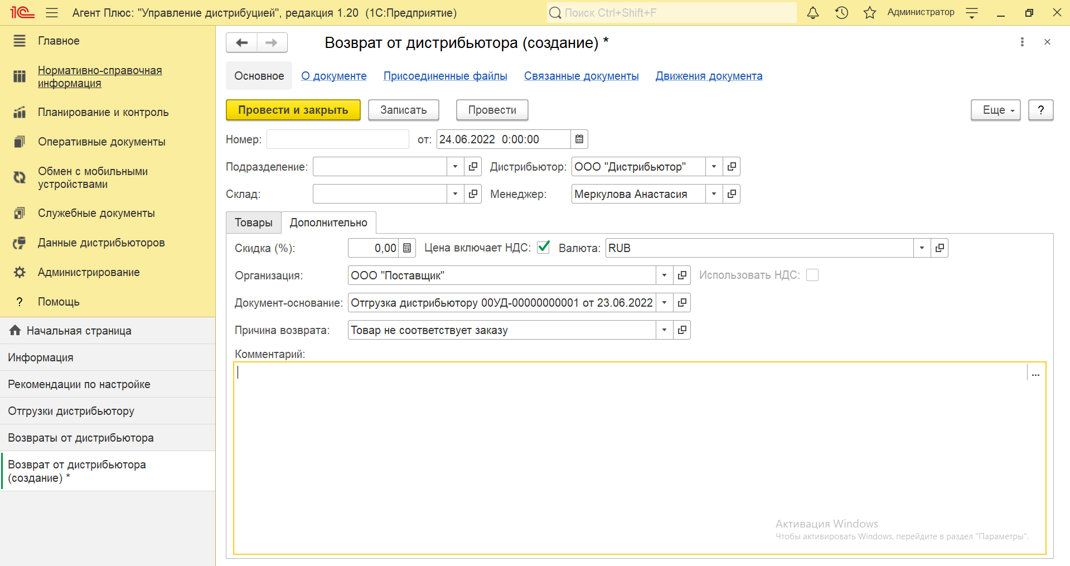Open settings lines icon next to Администратор

click(x=972, y=12)
